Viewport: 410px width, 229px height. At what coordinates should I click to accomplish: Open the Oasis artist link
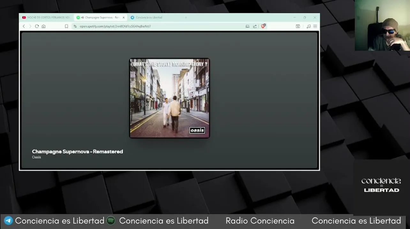[x=36, y=157]
